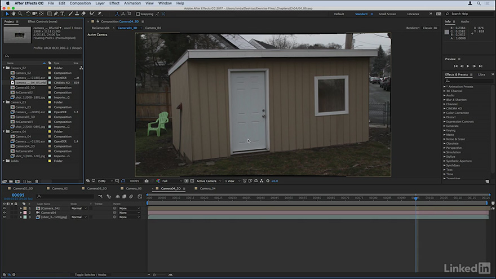Open the Full resolution dropdown

(x=172, y=181)
